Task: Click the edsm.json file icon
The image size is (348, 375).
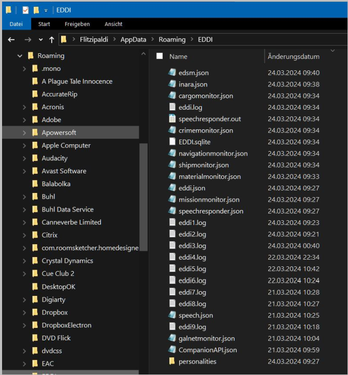Action: [172, 72]
